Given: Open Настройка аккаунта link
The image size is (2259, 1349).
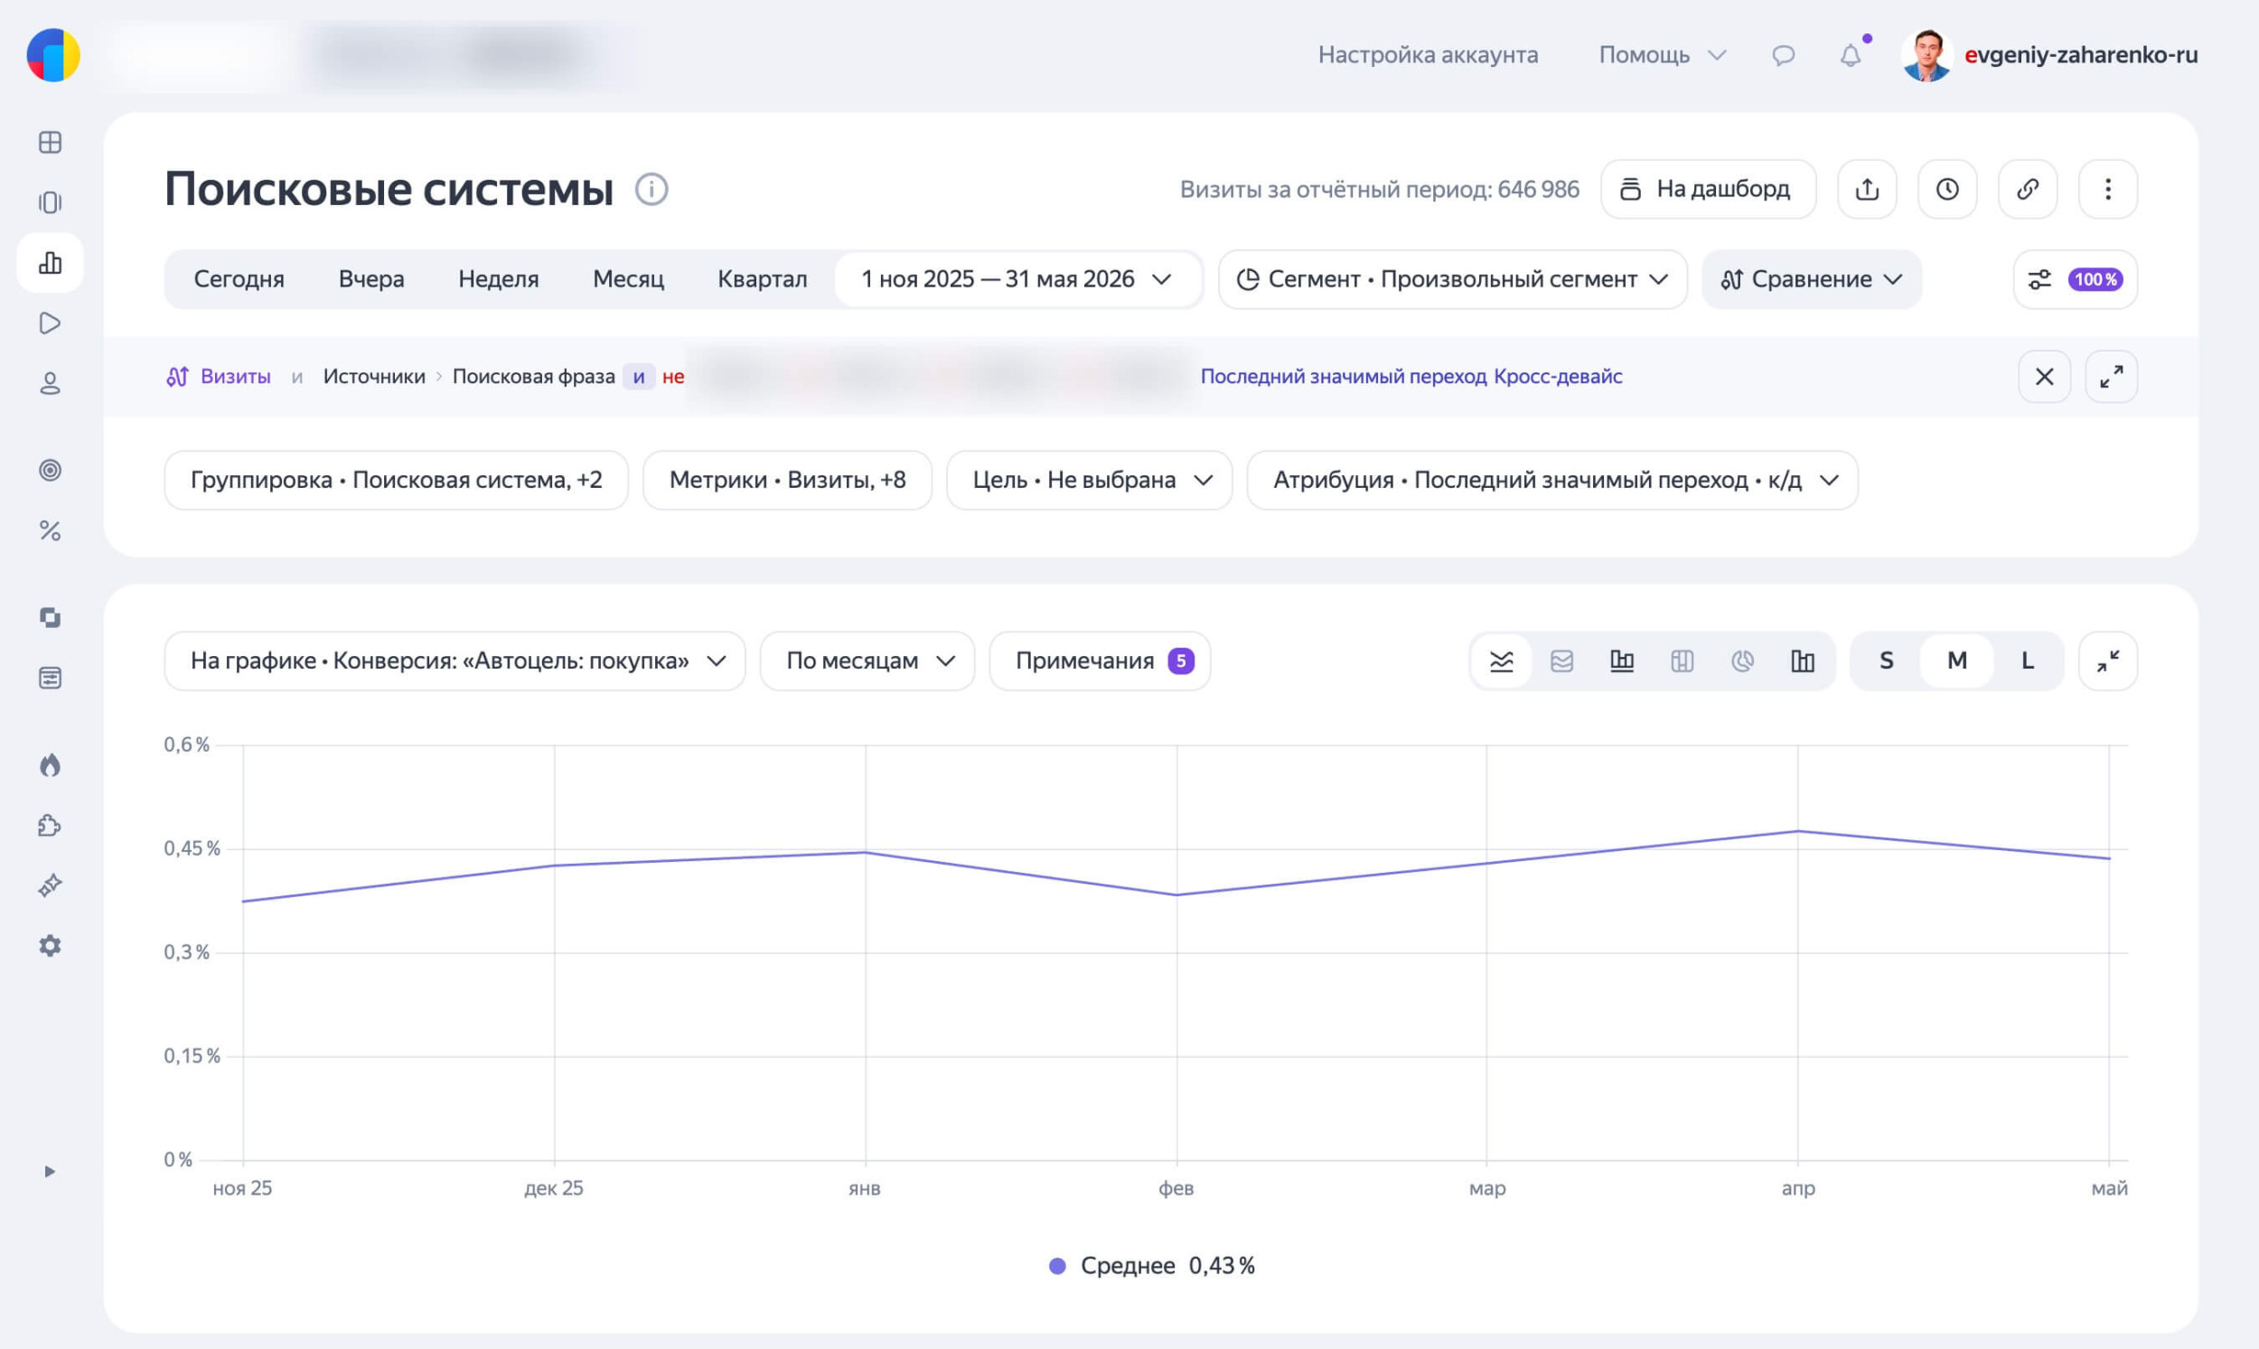Looking at the screenshot, I should (x=1427, y=55).
